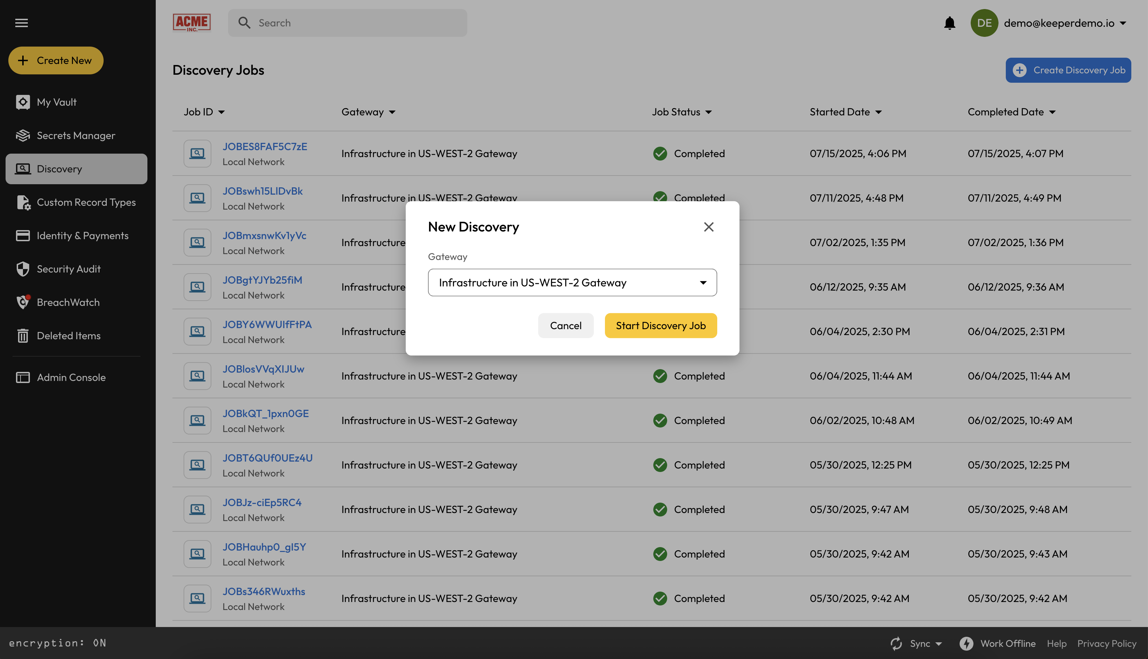Click discovery icon for job JOBES8FAF5C7zE
The height and width of the screenshot is (659, 1148).
coord(197,153)
